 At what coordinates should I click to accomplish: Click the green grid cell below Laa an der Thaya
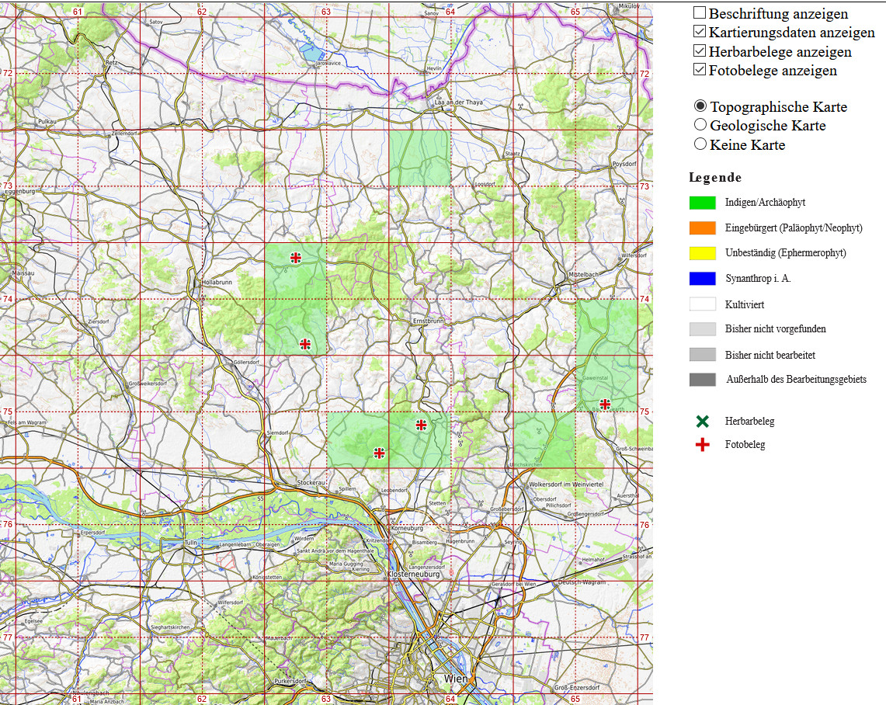coord(420,158)
